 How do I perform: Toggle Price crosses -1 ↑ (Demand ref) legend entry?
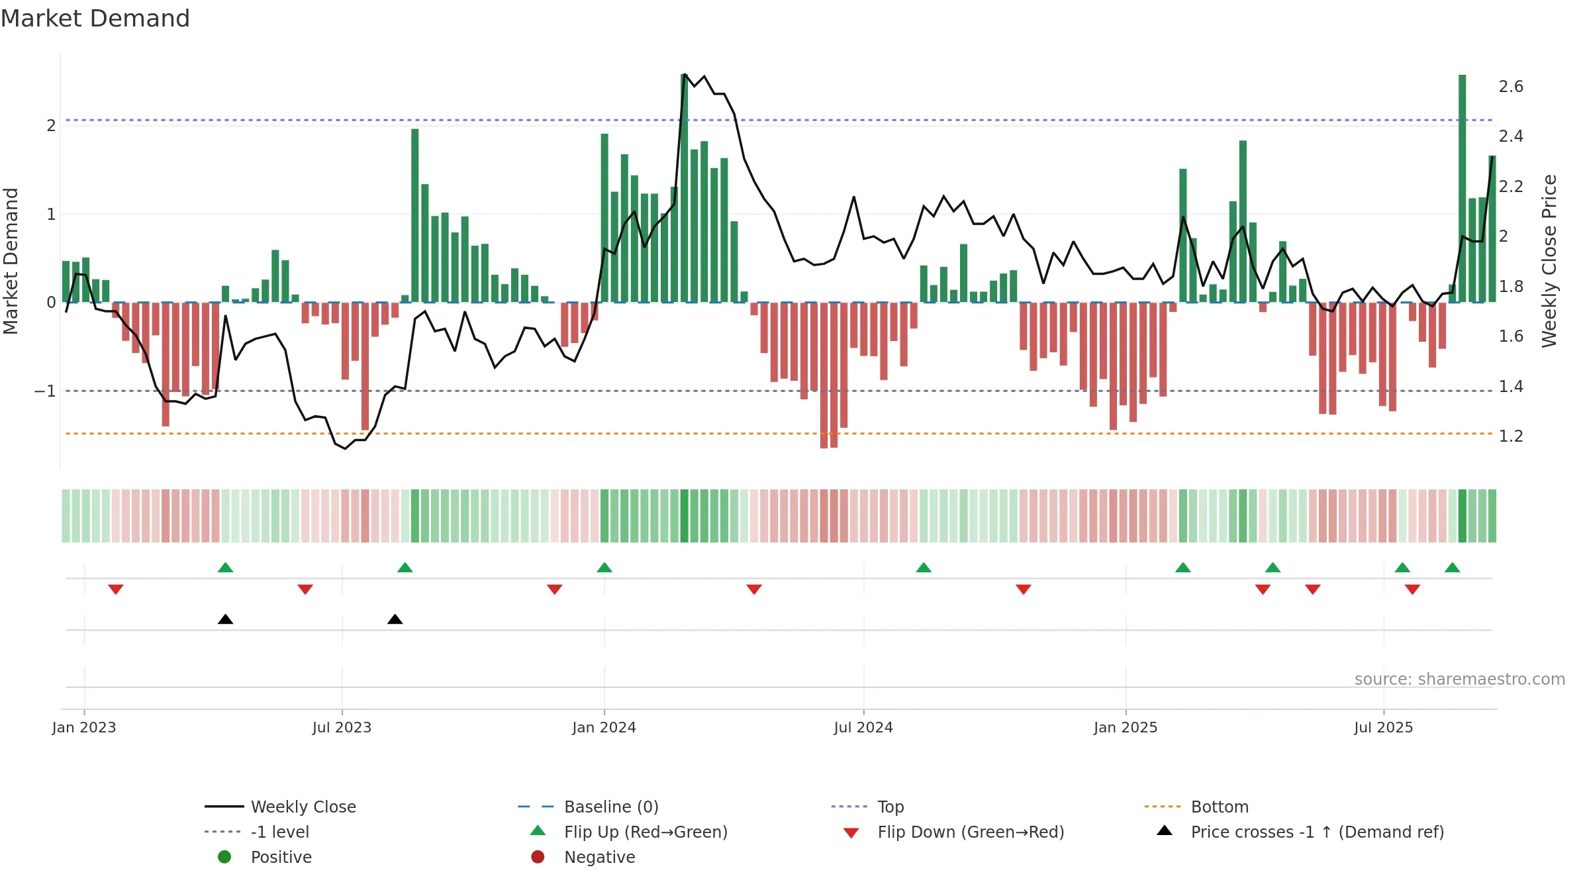point(1300,832)
